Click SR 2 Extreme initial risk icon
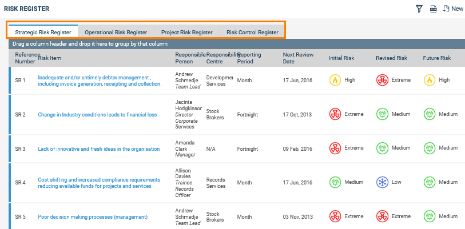The image size is (465, 229). [x=335, y=114]
